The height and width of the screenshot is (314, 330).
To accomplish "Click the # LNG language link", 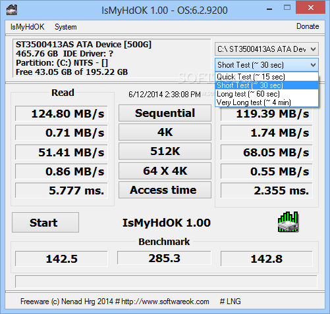I will tap(231, 302).
